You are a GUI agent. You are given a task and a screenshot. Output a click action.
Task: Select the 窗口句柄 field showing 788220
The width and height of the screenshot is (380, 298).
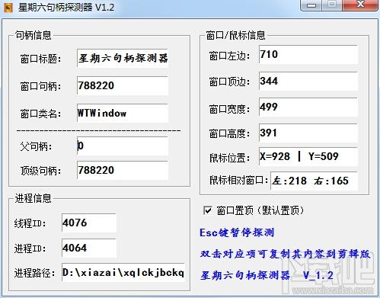pos(123,85)
